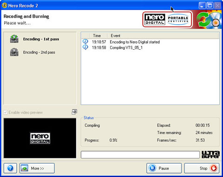The height and width of the screenshot is (177, 223).
Task: Click the Nero Recode title bar app icon
Action: point(5,6)
